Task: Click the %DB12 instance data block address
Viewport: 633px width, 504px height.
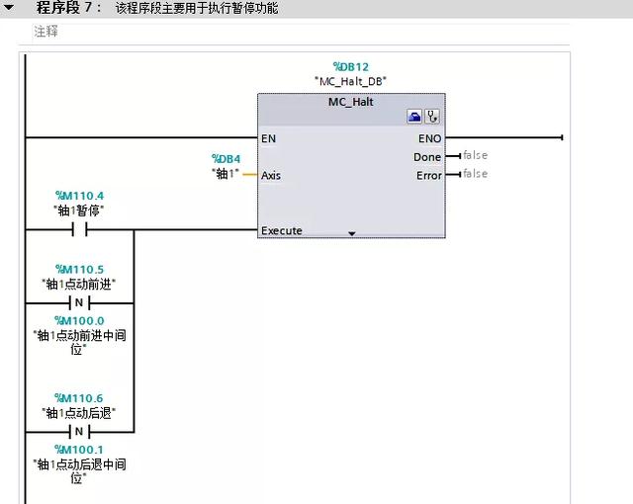Action: point(350,66)
